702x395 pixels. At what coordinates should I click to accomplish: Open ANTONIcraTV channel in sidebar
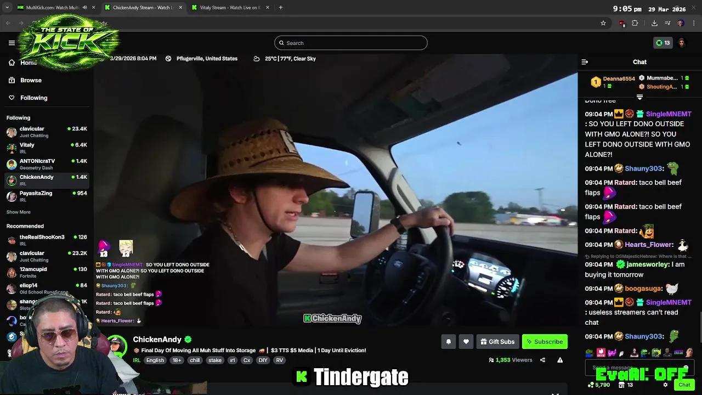click(47, 164)
